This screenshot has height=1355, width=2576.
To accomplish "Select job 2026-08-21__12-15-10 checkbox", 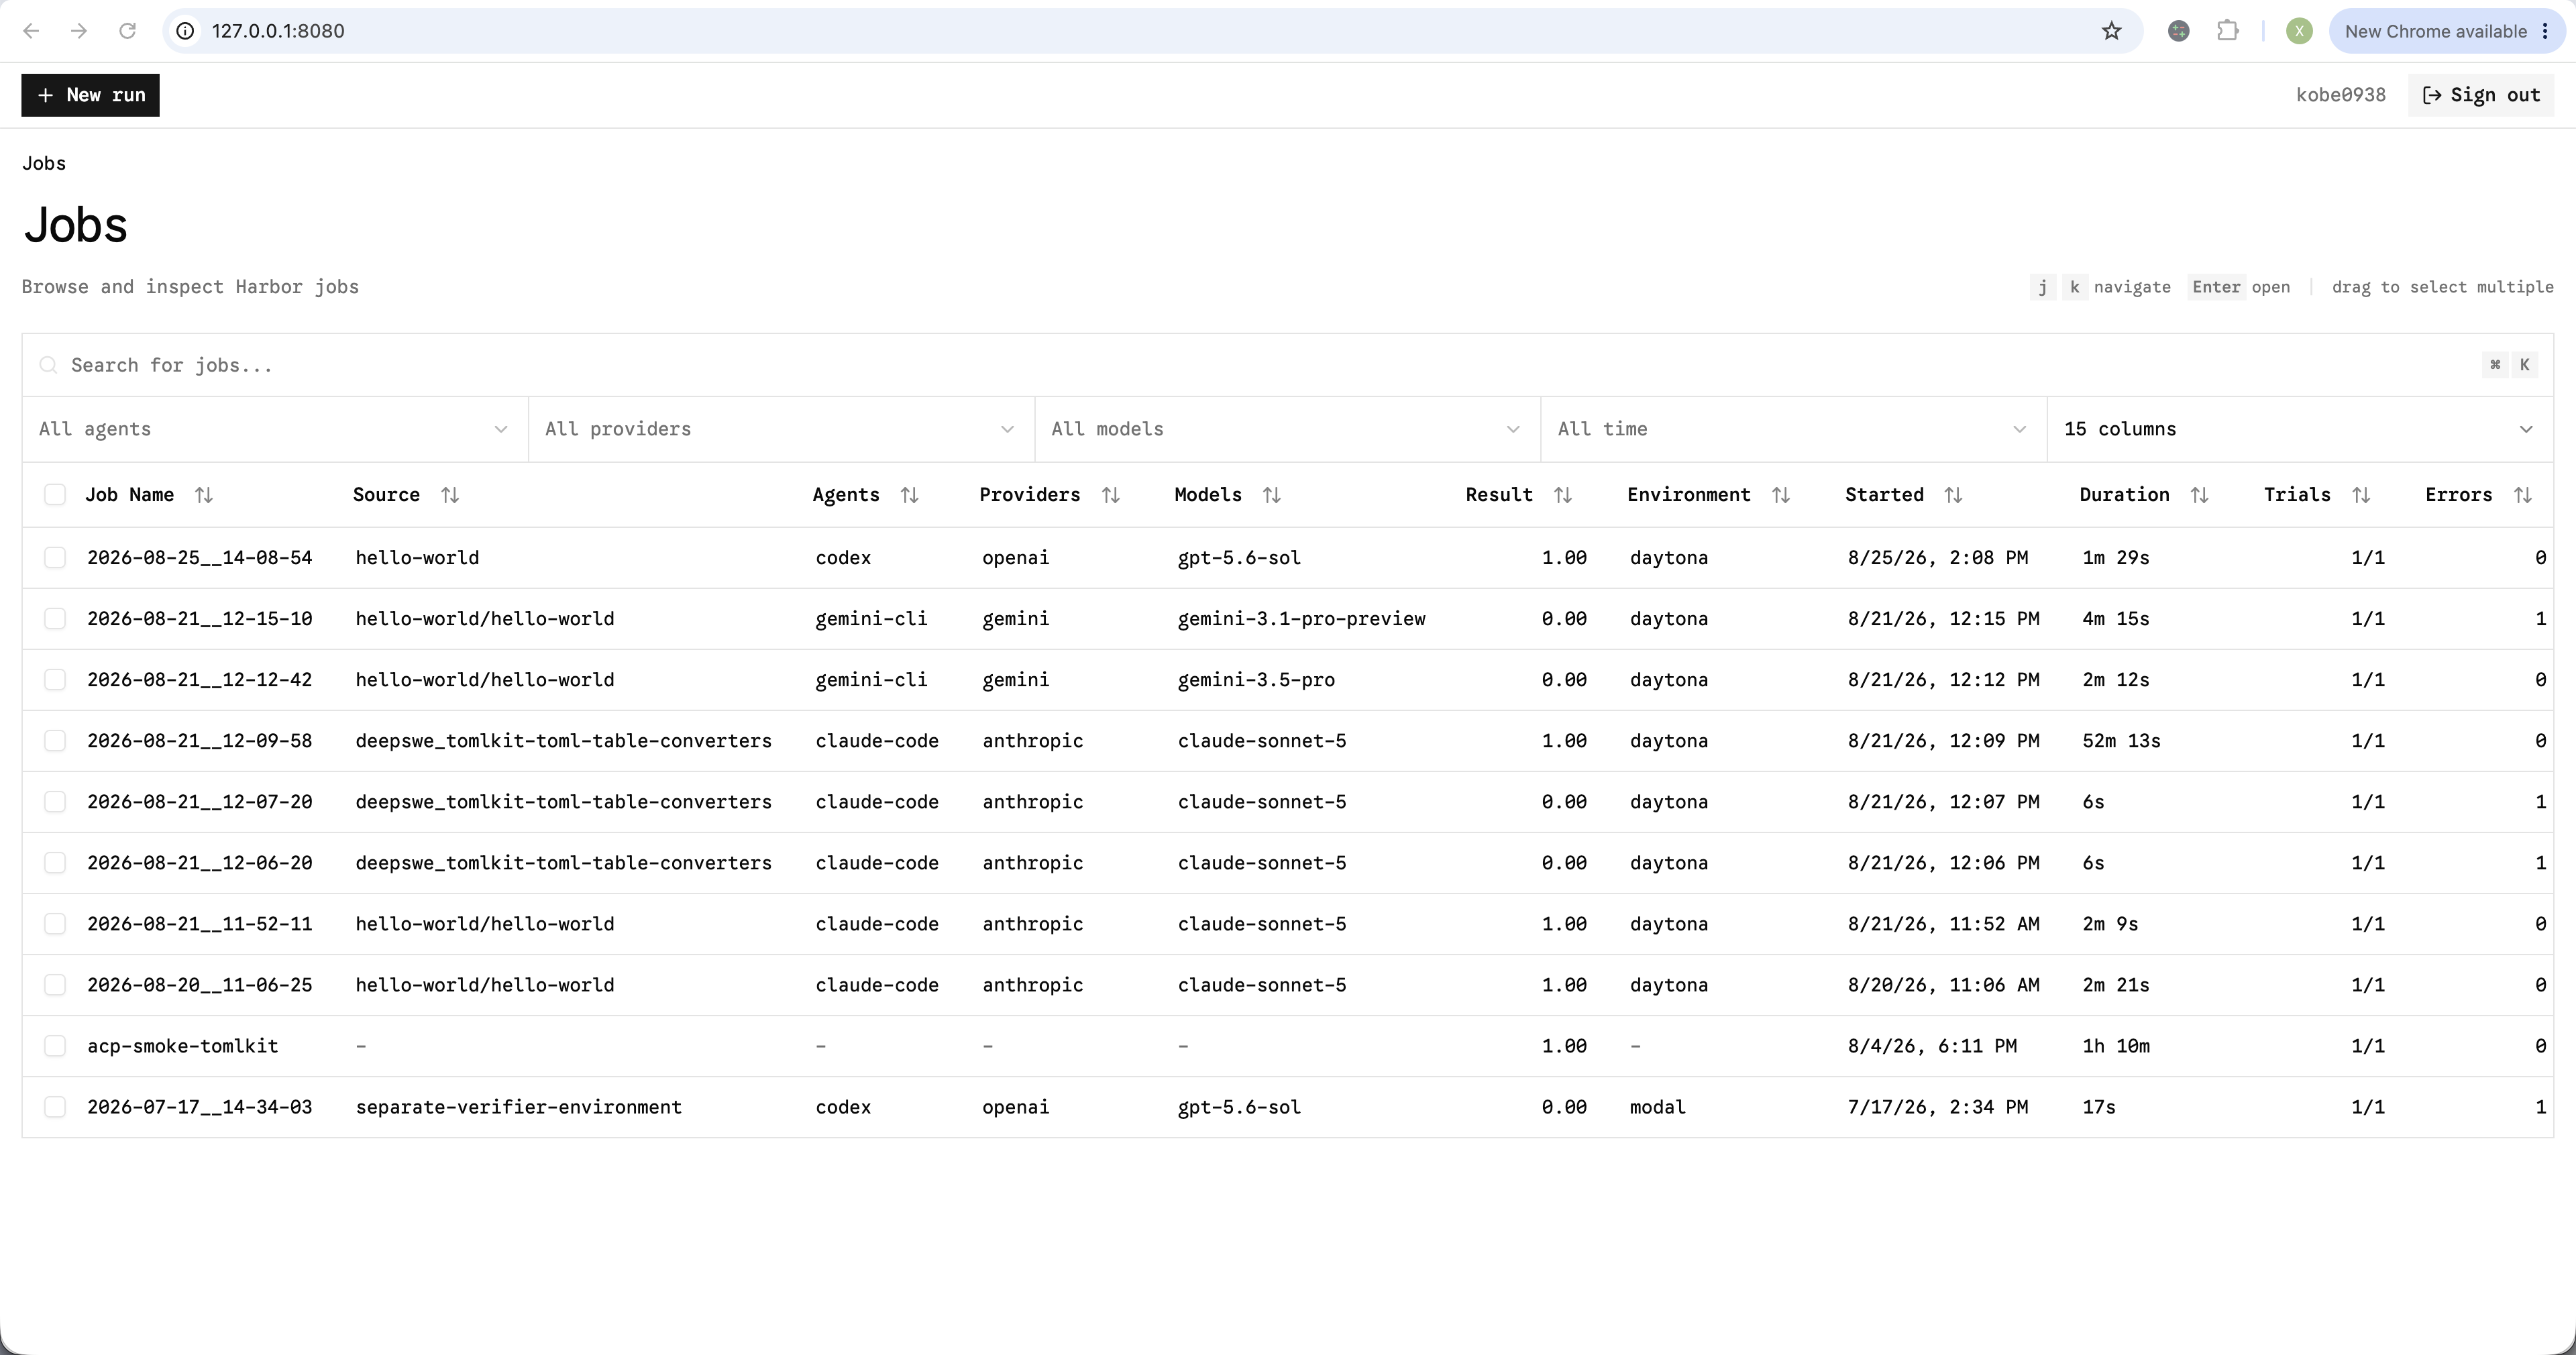I will pos(55,619).
